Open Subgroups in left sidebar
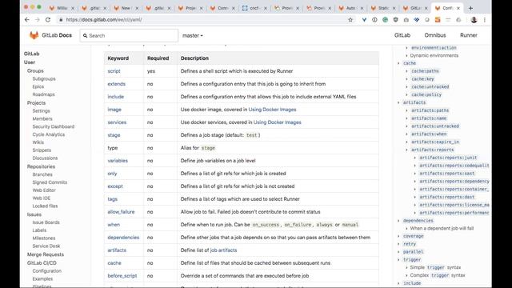Image resolution: width=512 pixels, height=288 pixels. click(44, 78)
